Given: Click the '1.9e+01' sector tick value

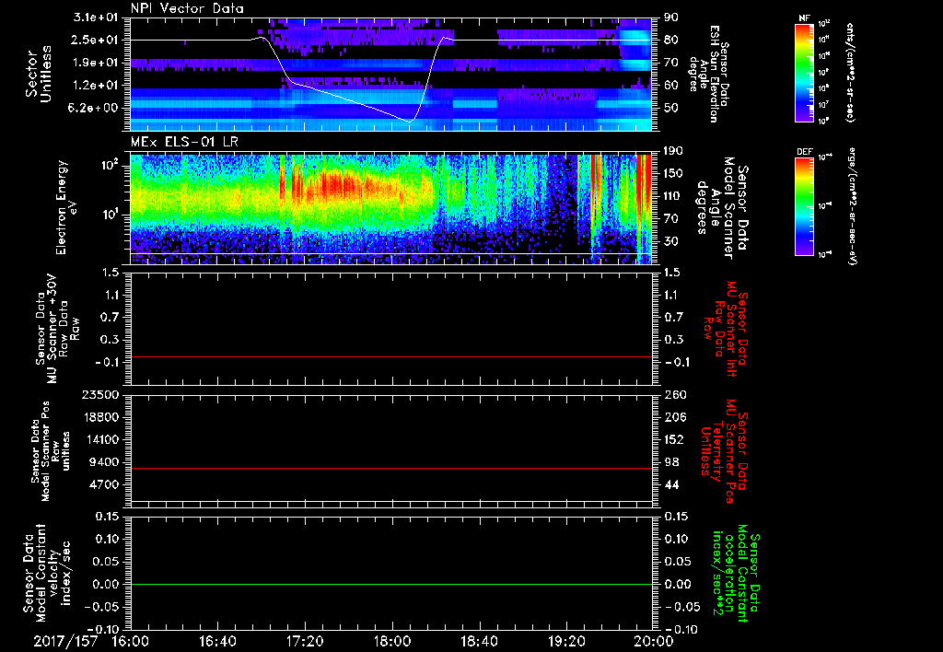Looking at the screenshot, I should point(95,63).
